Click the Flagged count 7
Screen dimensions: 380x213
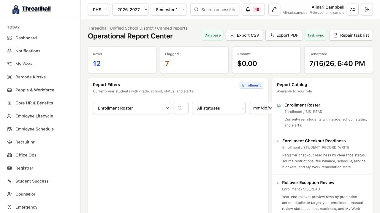coord(167,63)
